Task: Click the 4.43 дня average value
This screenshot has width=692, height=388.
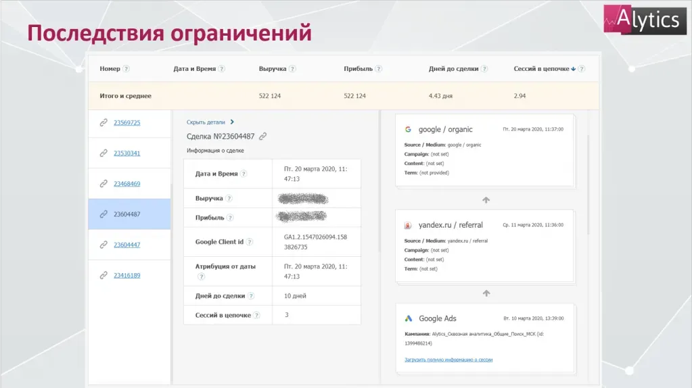Action: pos(440,96)
